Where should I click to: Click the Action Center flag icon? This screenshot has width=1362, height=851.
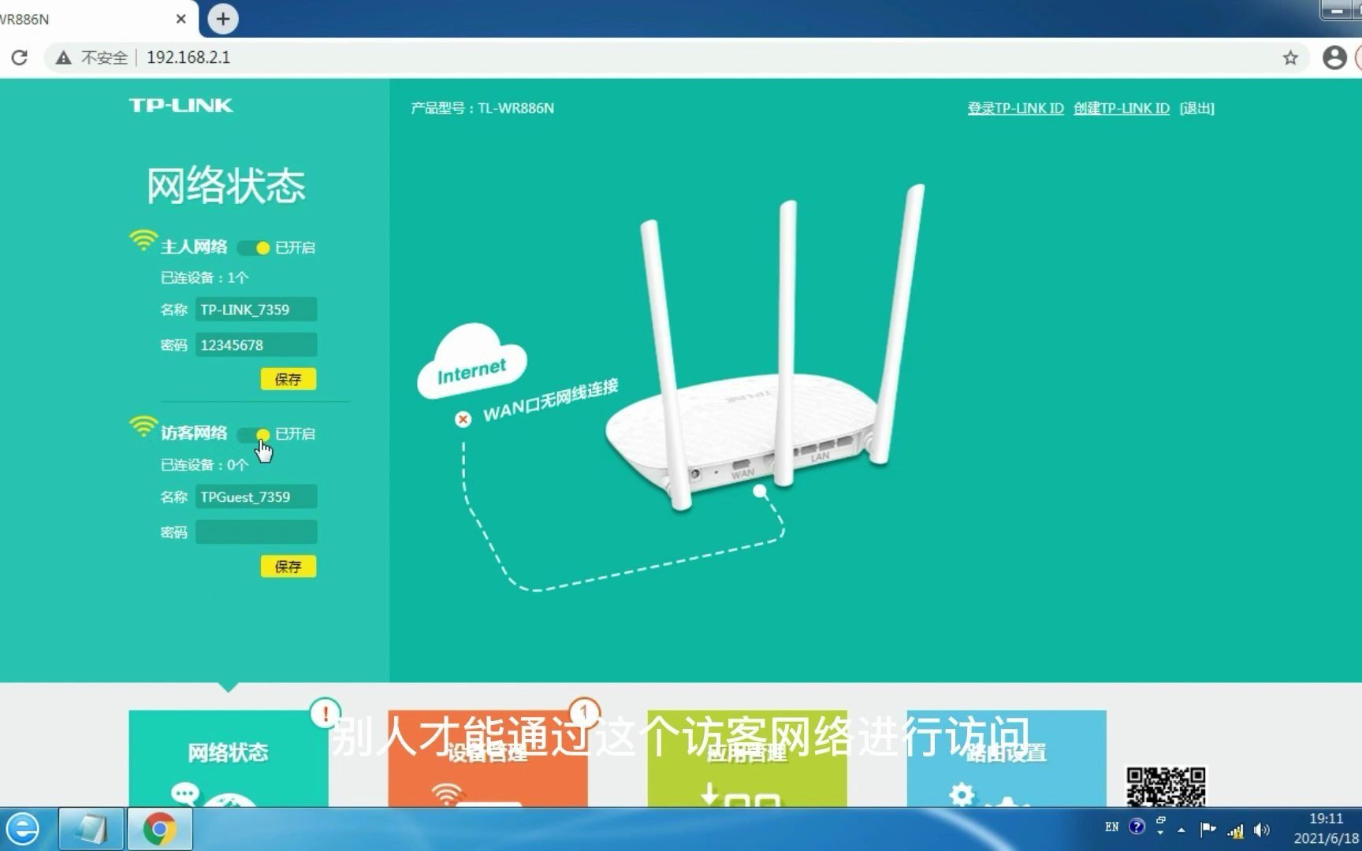pyautogui.click(x=1208, y=829)
